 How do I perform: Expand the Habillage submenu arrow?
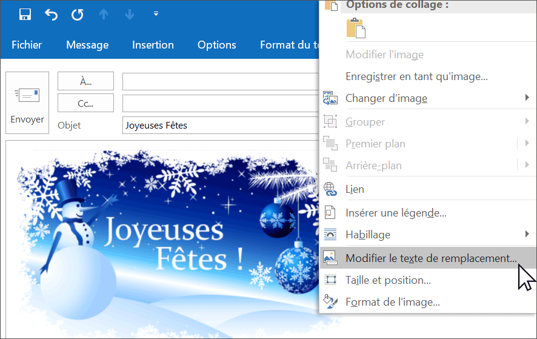[x=527, y=234]
